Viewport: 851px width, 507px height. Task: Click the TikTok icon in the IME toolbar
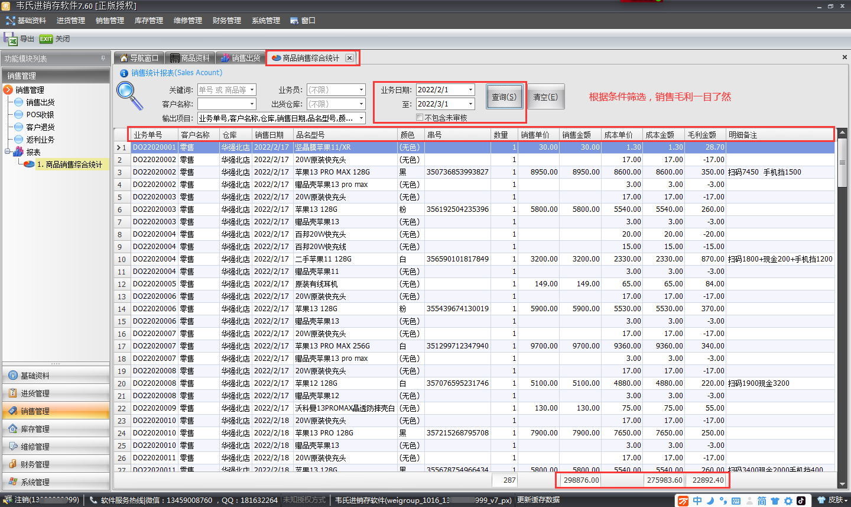[x=801, y=500]
